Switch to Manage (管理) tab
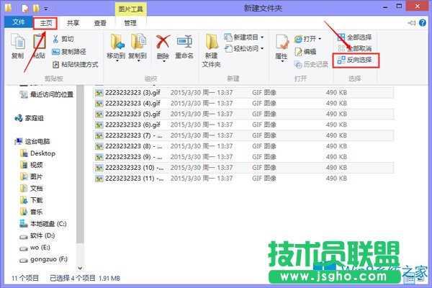 point(130,23)
